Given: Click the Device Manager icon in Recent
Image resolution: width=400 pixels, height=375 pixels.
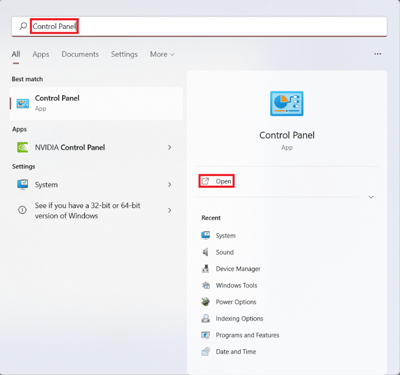Looking at the screenshot, I should pos(205,269).
